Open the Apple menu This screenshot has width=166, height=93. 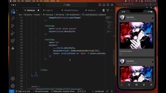point(11,1)
